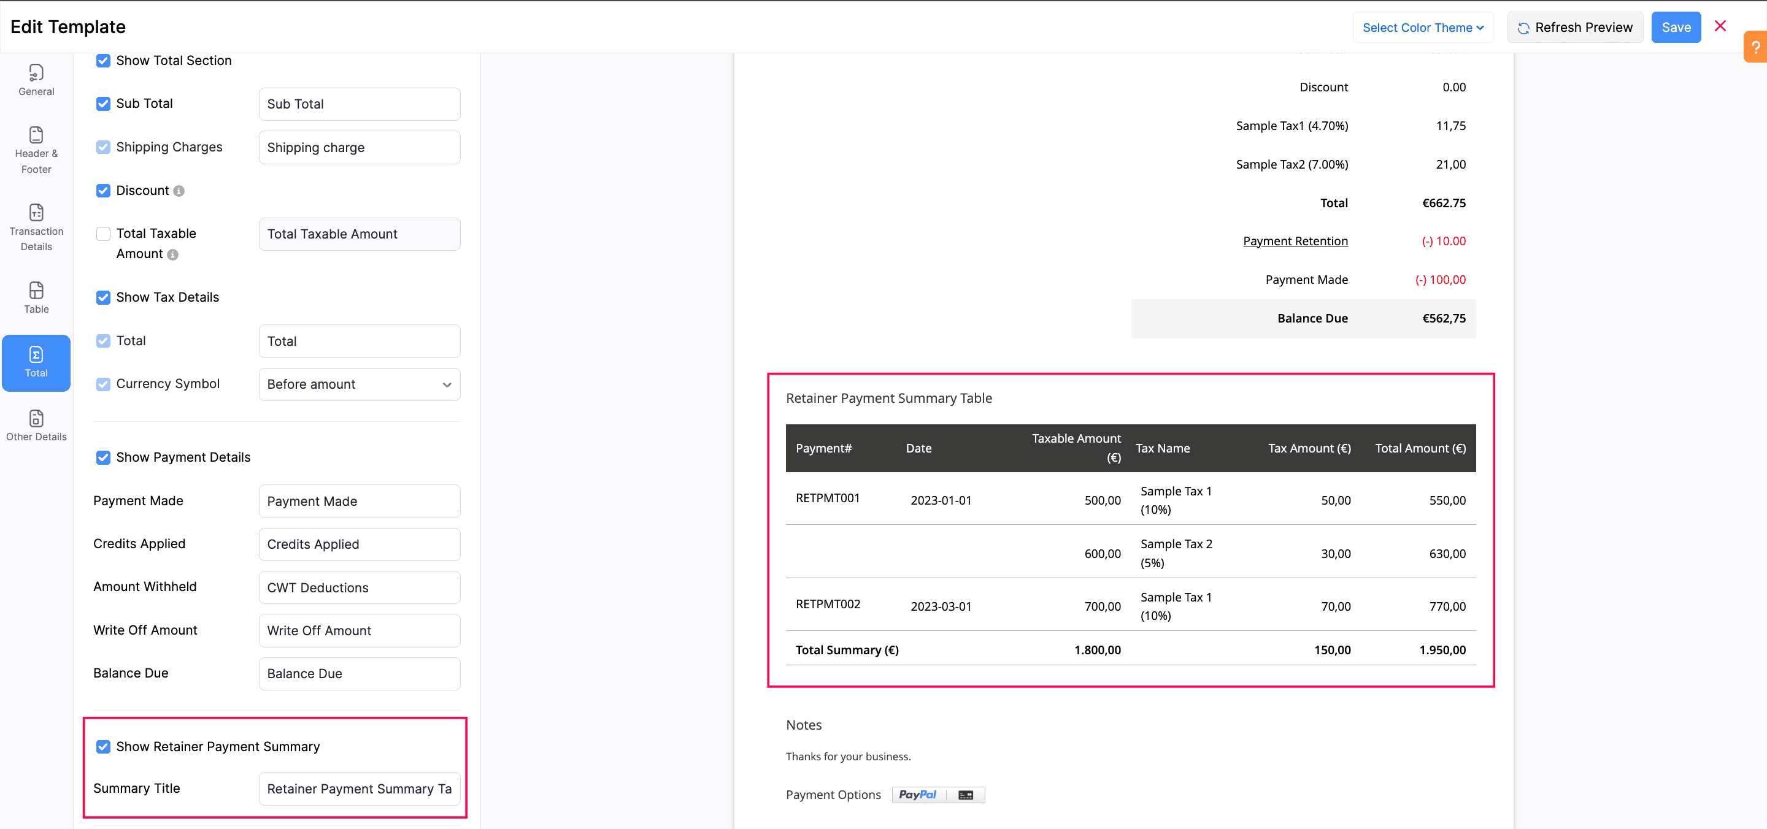Viewport: 1767px width, 829px height.
Task: Click the credit card icon next to PayPal
Action: coord(966,795)
